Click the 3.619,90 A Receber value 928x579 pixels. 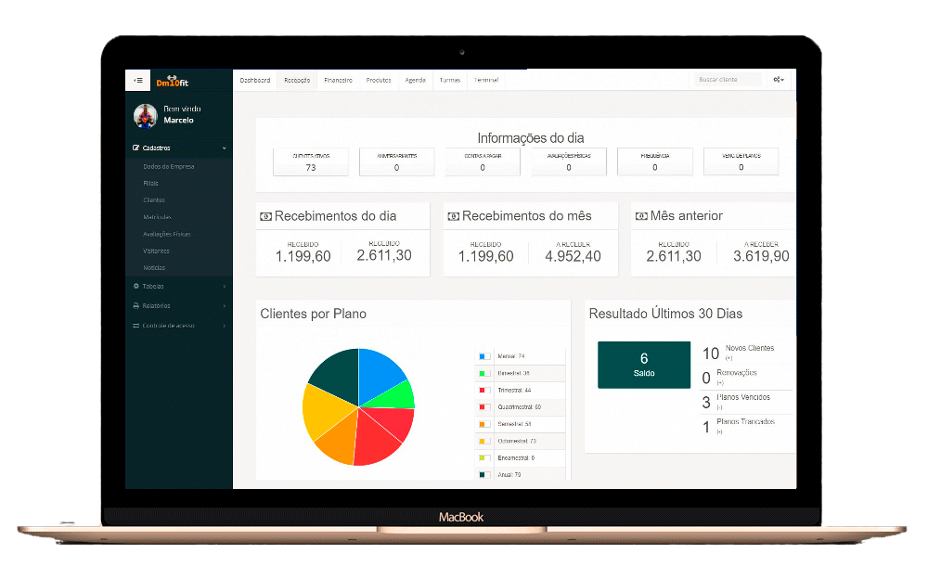(761, 256)
